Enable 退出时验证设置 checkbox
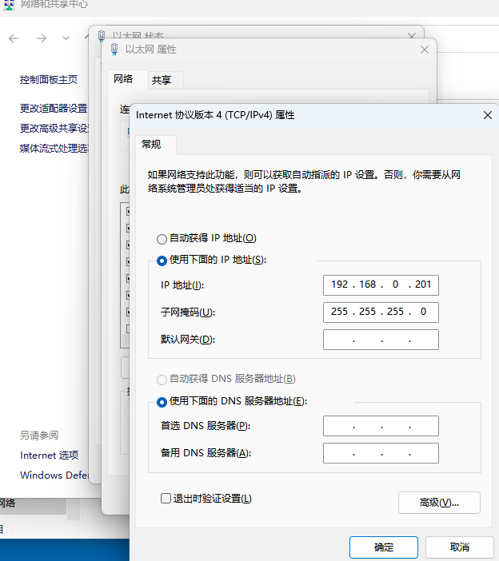This screenshot has width=499, height=561. 166,499
